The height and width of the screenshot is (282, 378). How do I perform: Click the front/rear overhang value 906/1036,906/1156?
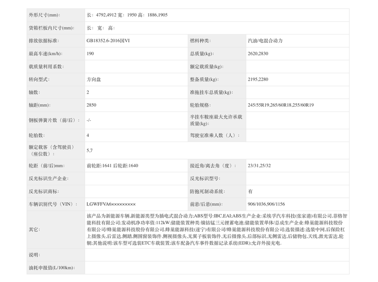pos(266,204)
